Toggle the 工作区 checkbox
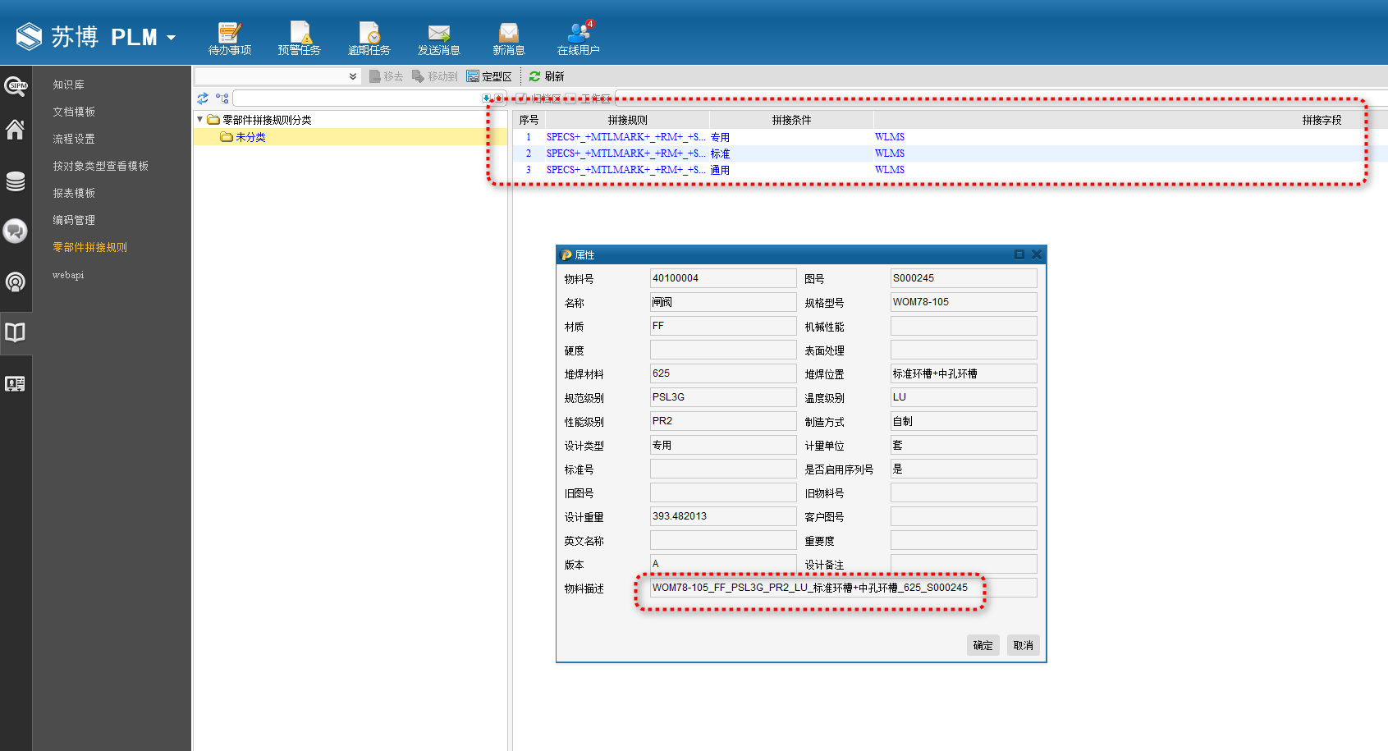The image size is (1388, 751). coord(570,98)
